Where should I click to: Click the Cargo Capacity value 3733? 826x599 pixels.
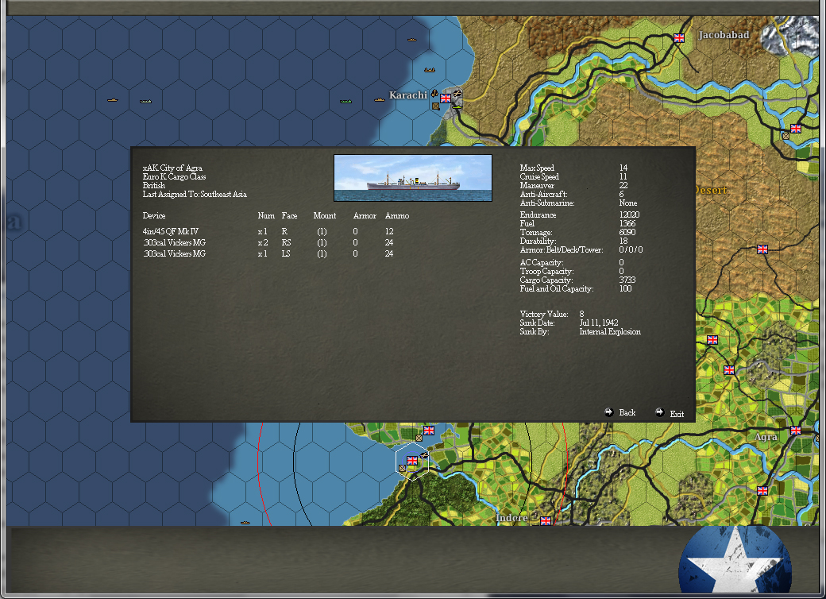(x=627, y=280)
